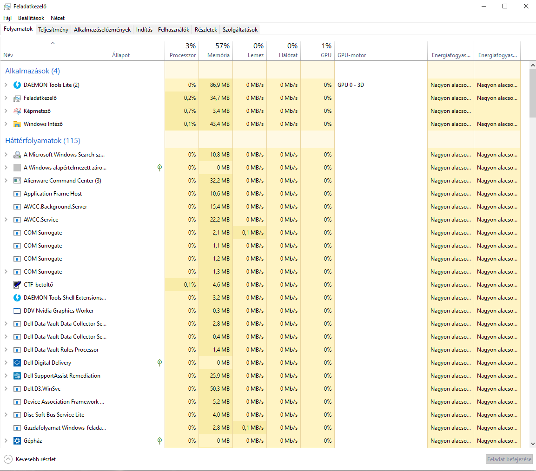This screenshot has height=471, width=536.
Task: Click the Gépház gear icon
Action: [17, 441]
